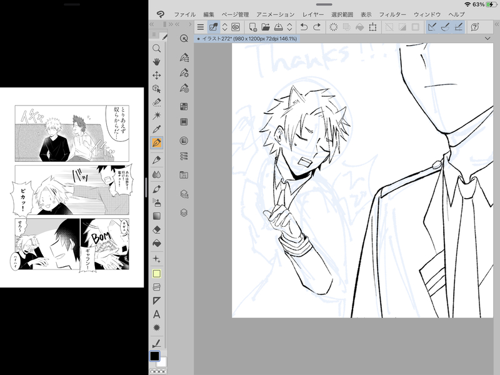The image size is (500, 375).
Task: Open the Timeline palette icon
Action: (x=184, y=156)
